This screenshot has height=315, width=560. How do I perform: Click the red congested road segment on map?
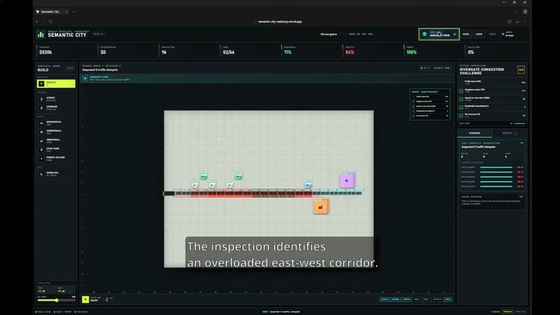coord(252,194)
